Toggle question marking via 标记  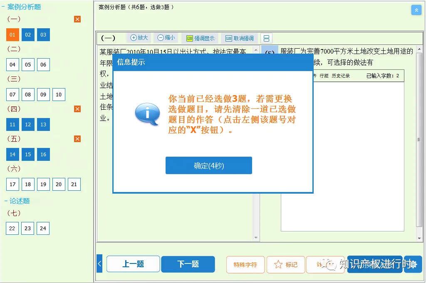(286, 264)
